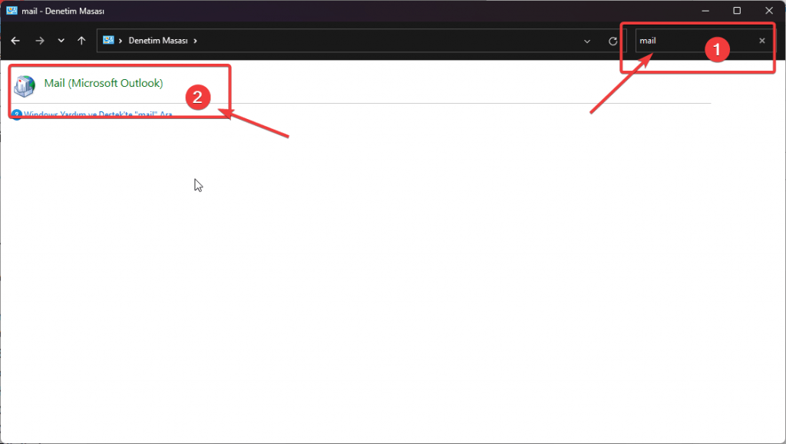Screen dimensions: 786x444
Task: Expand the chevron after Denetim Masası
Action: (x=195, y=41)
